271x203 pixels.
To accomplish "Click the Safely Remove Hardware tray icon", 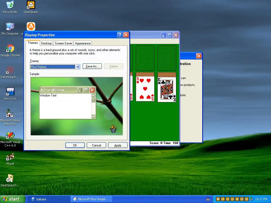I will tap(251, 199).
